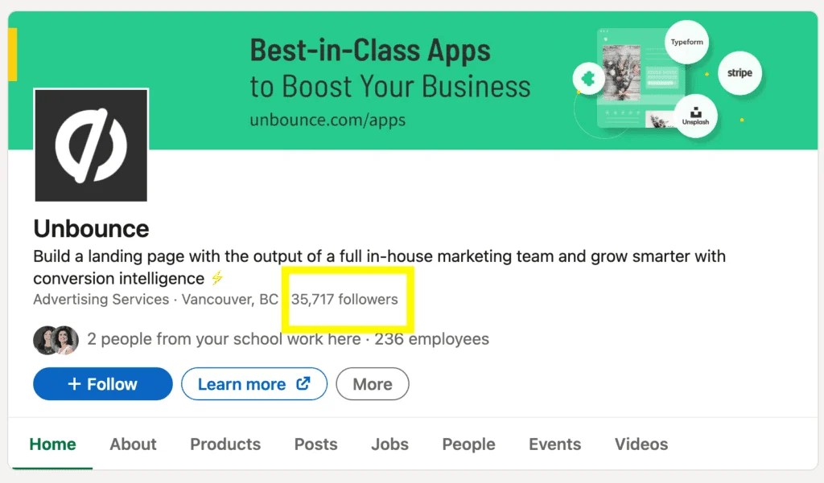Select the Videos tab
This screenshot has height=483, width=824.
pos(641,444)
